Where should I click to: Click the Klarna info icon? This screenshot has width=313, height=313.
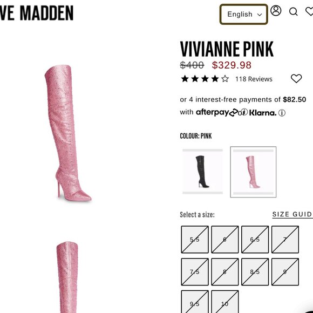[282, 113]
